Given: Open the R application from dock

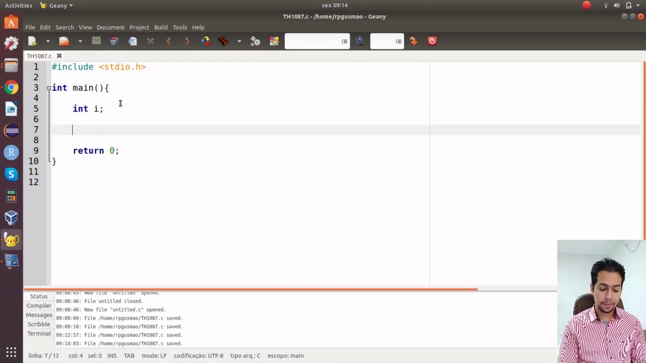Looking at the screenshot, I should [x=11, y=152].
